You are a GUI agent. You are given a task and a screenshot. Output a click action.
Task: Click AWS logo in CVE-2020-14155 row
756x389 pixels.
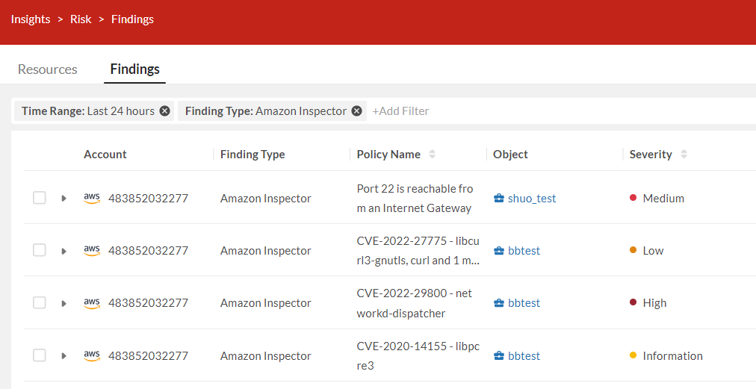[92, 356]
